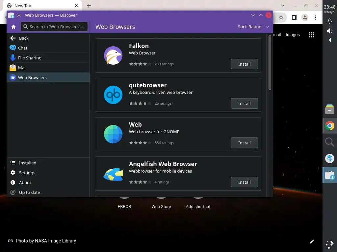The image size is (337, 252).
Task: Click the Angelfish 4 ratings text
Action: 162,182
